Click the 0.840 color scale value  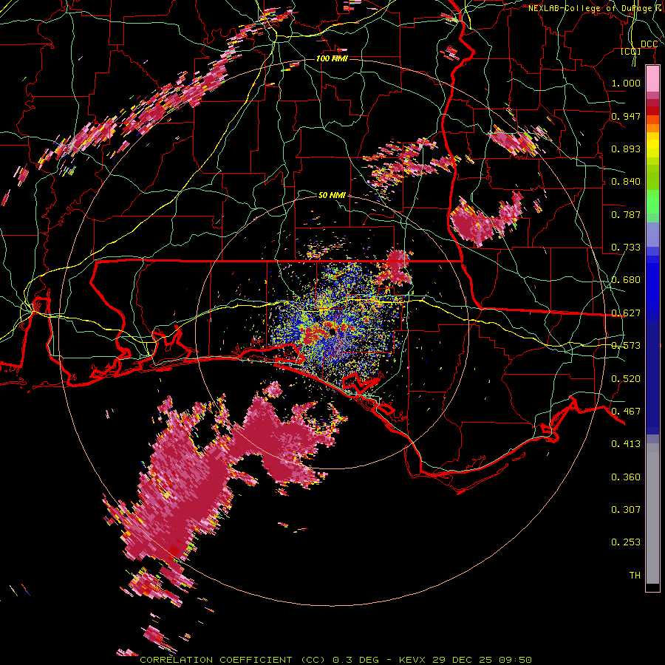pyautogui.click(x=626, y=182)
